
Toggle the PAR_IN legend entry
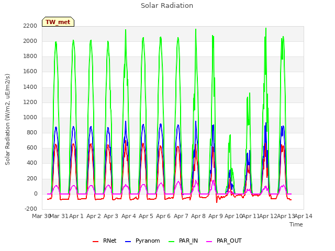click(183, 241)
